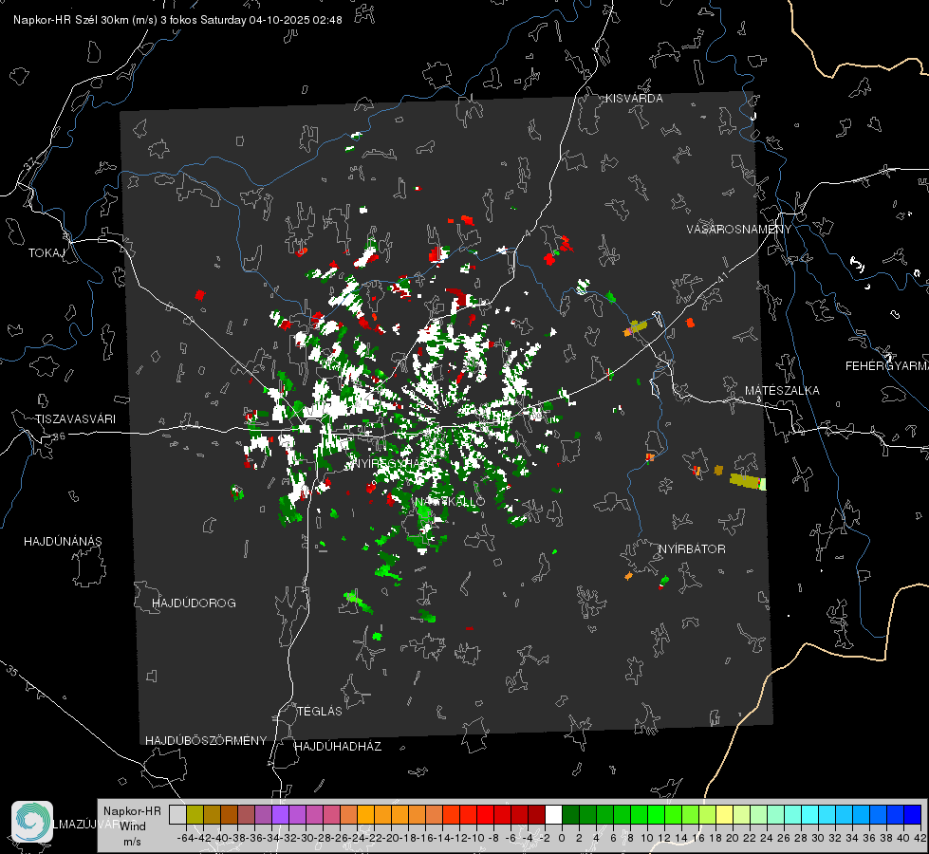Pick the white zero-velocity swatch in legend
The height and width of the screenshot is (854, 929).
(x=553, y=814)
